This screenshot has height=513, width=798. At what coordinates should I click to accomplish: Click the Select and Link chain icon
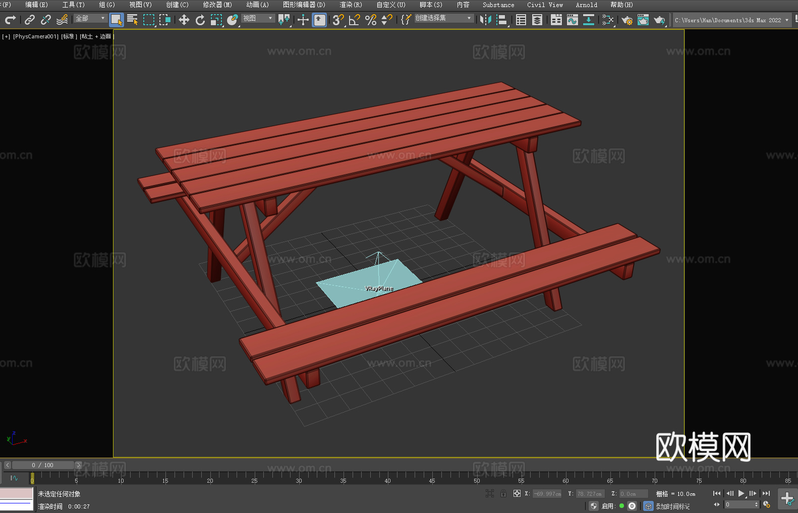click(x=30, y=20)
